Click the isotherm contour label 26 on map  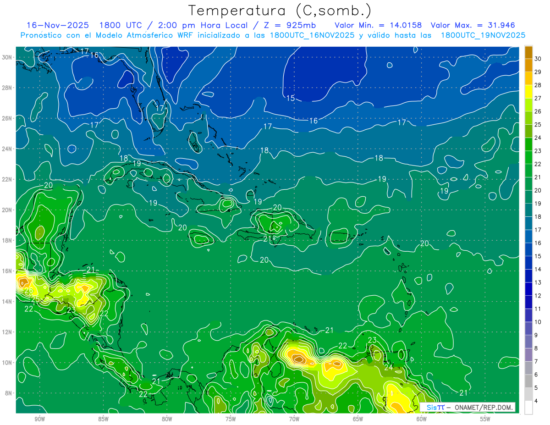pos(28,290)
